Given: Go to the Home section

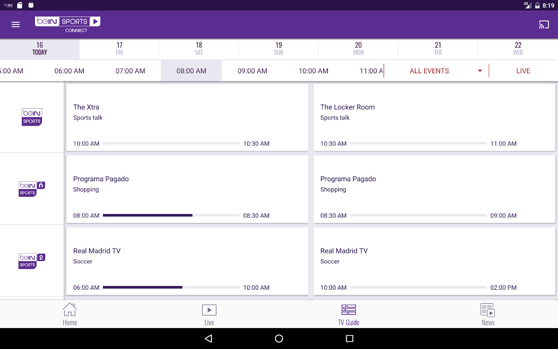Looking at the screenshot, I should (70, 314).
